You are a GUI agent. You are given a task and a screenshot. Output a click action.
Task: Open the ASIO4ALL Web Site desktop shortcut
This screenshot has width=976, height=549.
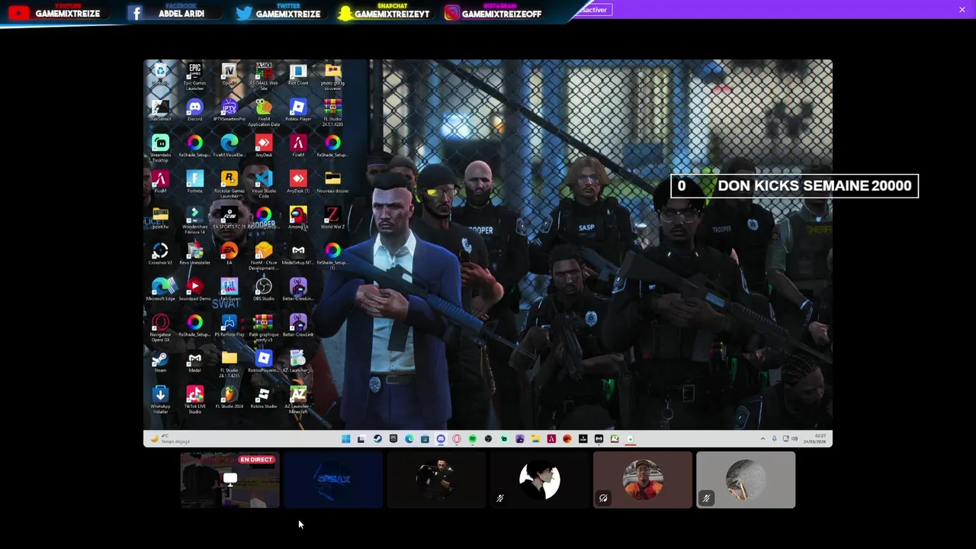point(264,76)
